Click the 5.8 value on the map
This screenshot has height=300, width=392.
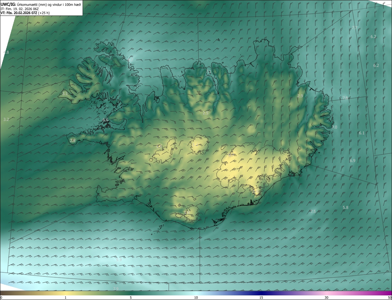(x=345, y=208)
